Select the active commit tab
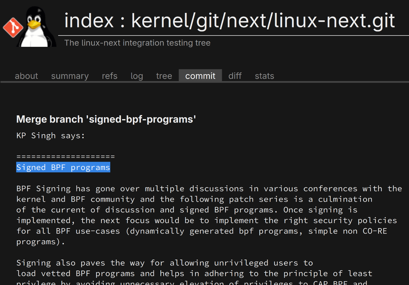Screen dimensions: 409x285 click(200, 76)
